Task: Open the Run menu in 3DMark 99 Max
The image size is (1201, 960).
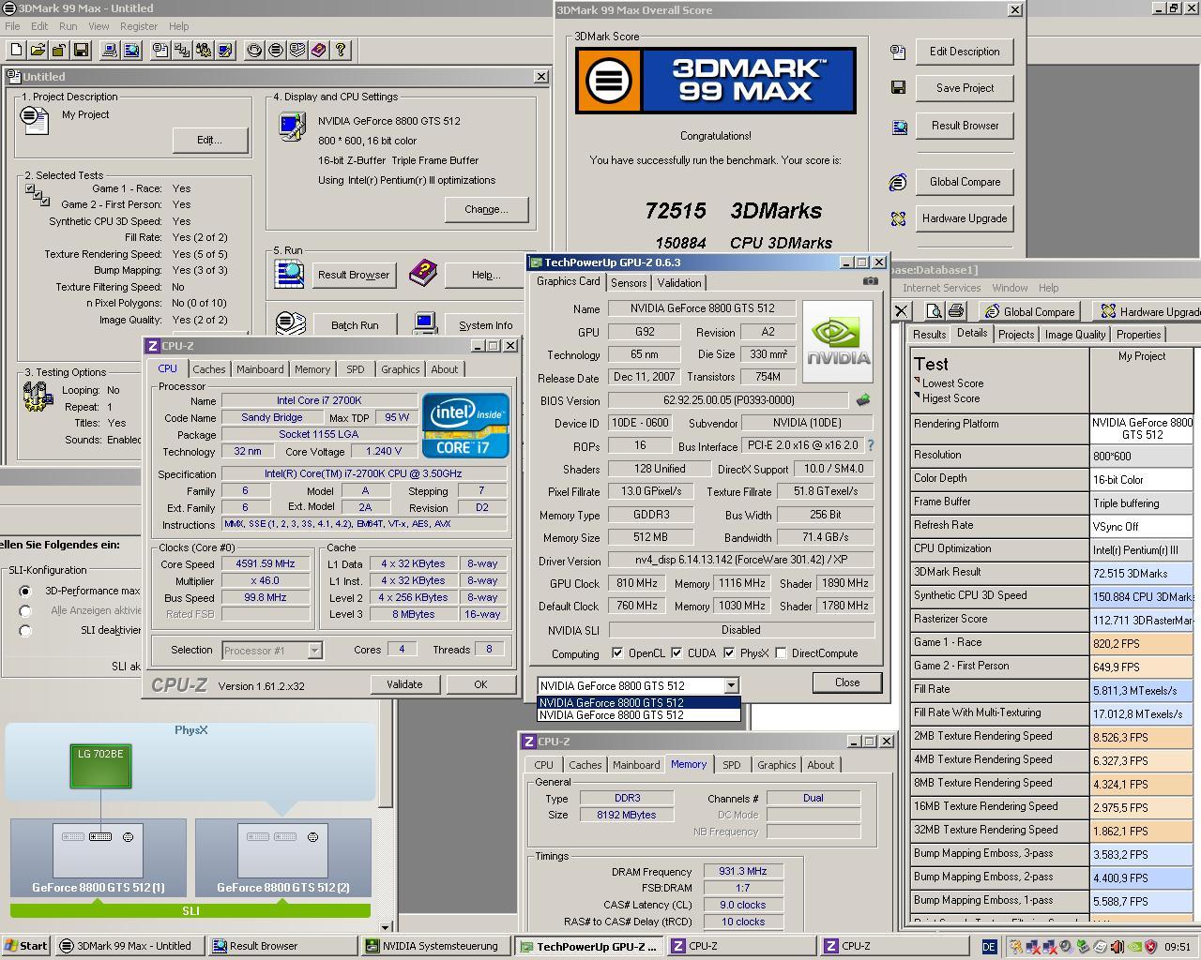Action: click(68, 26)
